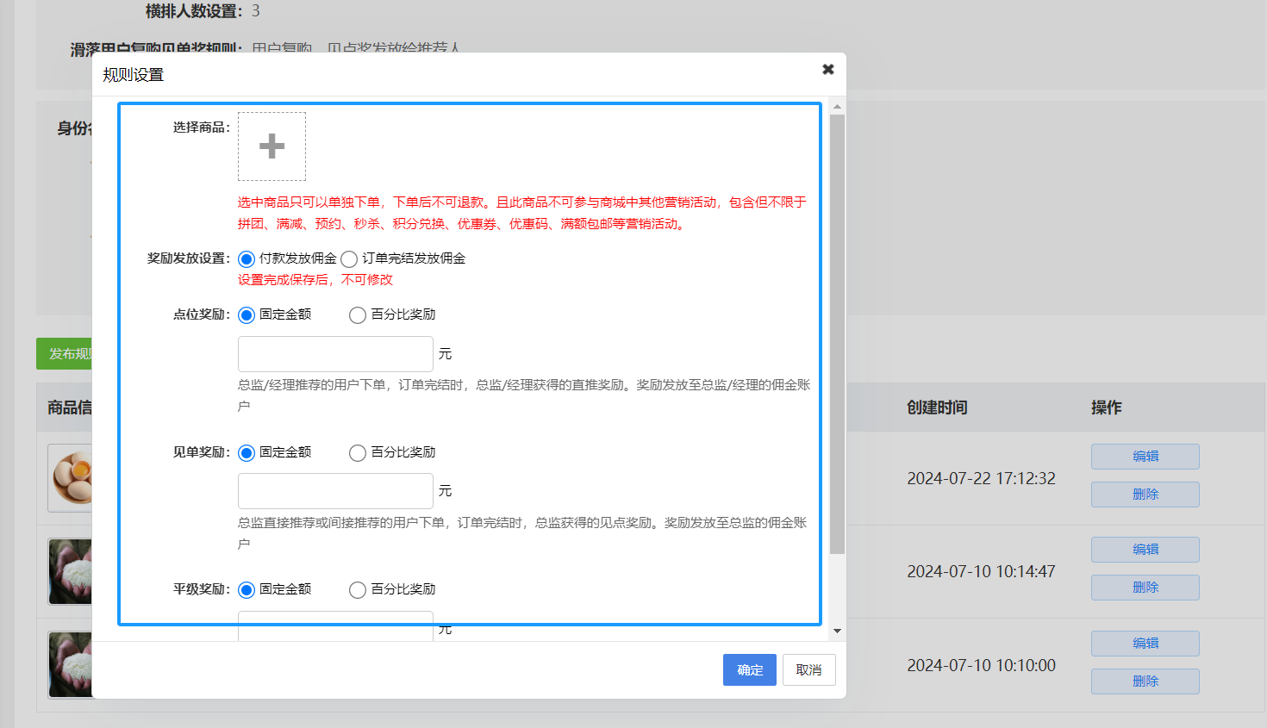The height and width of the screenshot is (728, 1267).
Task: Click 删除 for the 2024-07-10 10:14:47 row
Action: click(x=1145, y=588)
